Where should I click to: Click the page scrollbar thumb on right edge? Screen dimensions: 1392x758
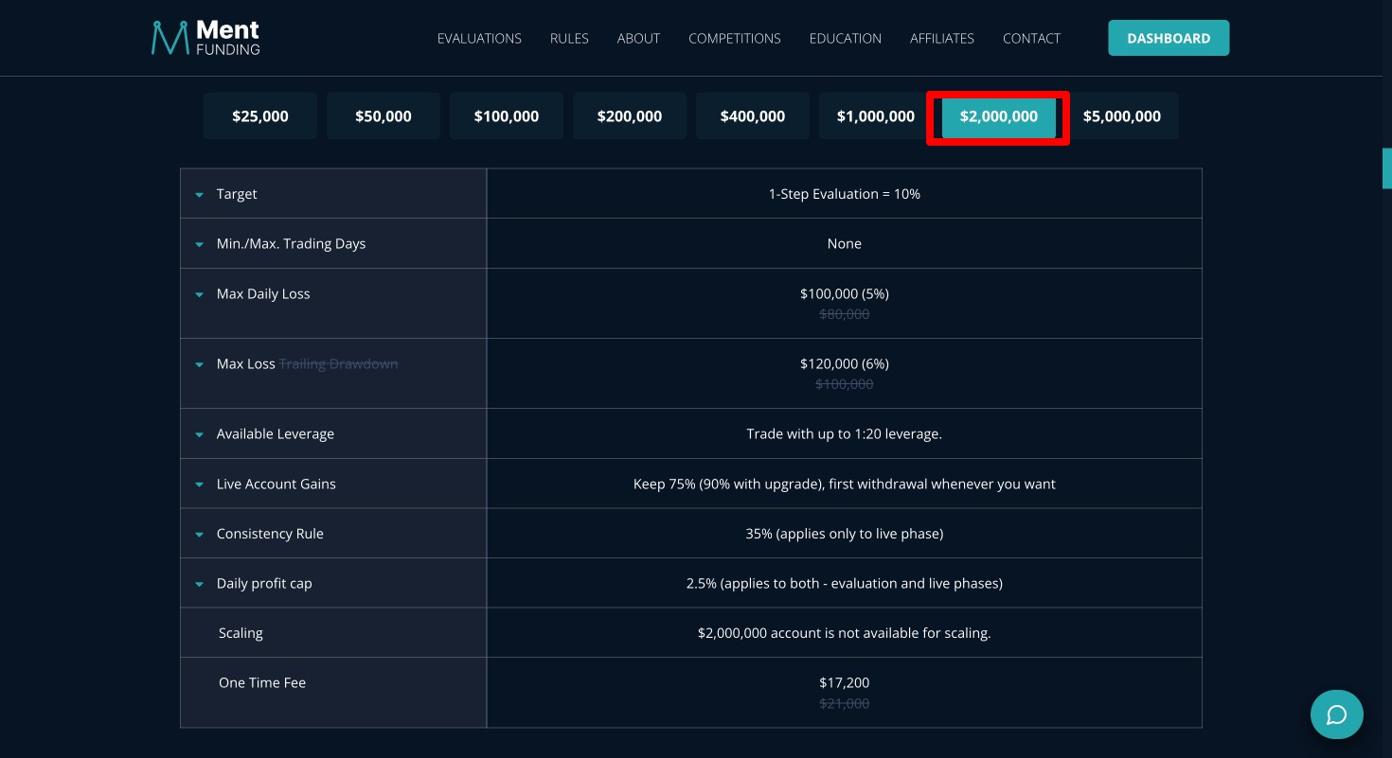[1387, 168]
